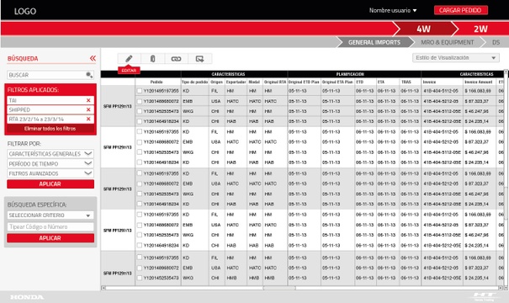Click the TRAS column header
This screenshot has width=509, height=303.
click(x=406, y=82)
